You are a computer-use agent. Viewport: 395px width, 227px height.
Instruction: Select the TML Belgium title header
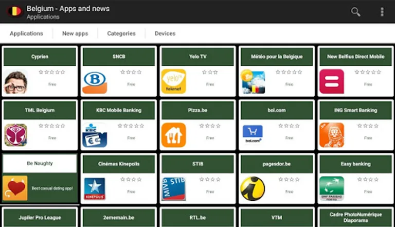(x=40, y=110)
